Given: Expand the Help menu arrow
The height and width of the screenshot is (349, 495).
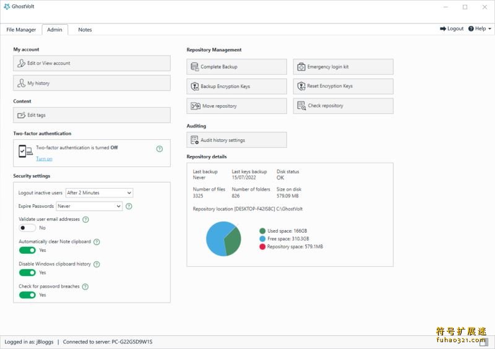Looking at the screenshot, I should 490,28.
